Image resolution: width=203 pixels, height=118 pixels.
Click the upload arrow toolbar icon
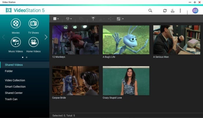pyautogui.click(x=93, y=19)
